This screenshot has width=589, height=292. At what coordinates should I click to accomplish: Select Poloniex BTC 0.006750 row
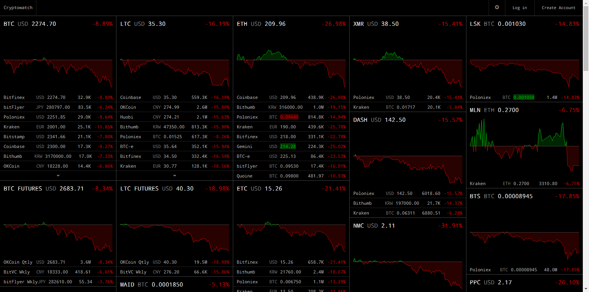coord(291,282)
